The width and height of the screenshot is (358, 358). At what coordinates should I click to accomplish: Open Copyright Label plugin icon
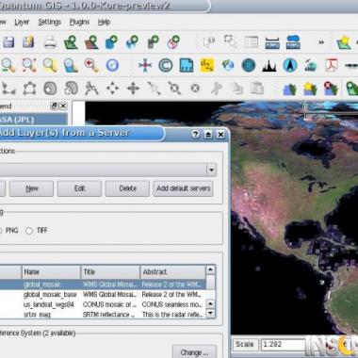tap(166, 65)
